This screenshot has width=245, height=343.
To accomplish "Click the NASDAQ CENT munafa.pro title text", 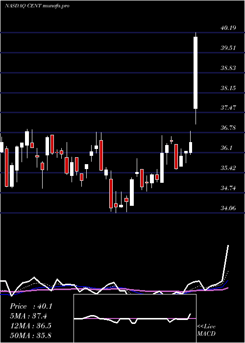I will (37, 6).
